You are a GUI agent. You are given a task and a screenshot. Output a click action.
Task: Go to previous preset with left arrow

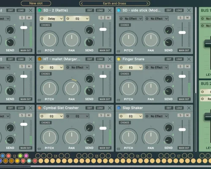[x=82, y=3]
